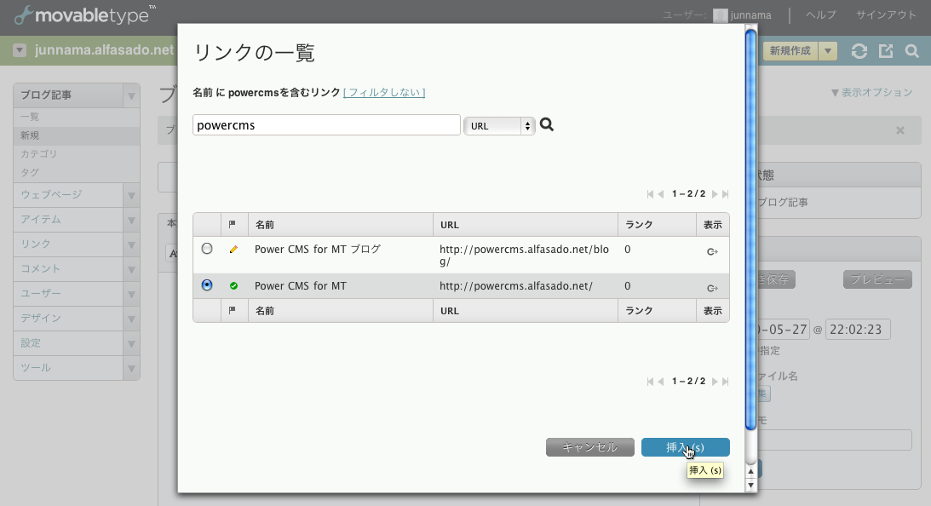Click the search icon in green header
Image resolution: width=931 pixels, height=506 pixels.
pos(912,51)
